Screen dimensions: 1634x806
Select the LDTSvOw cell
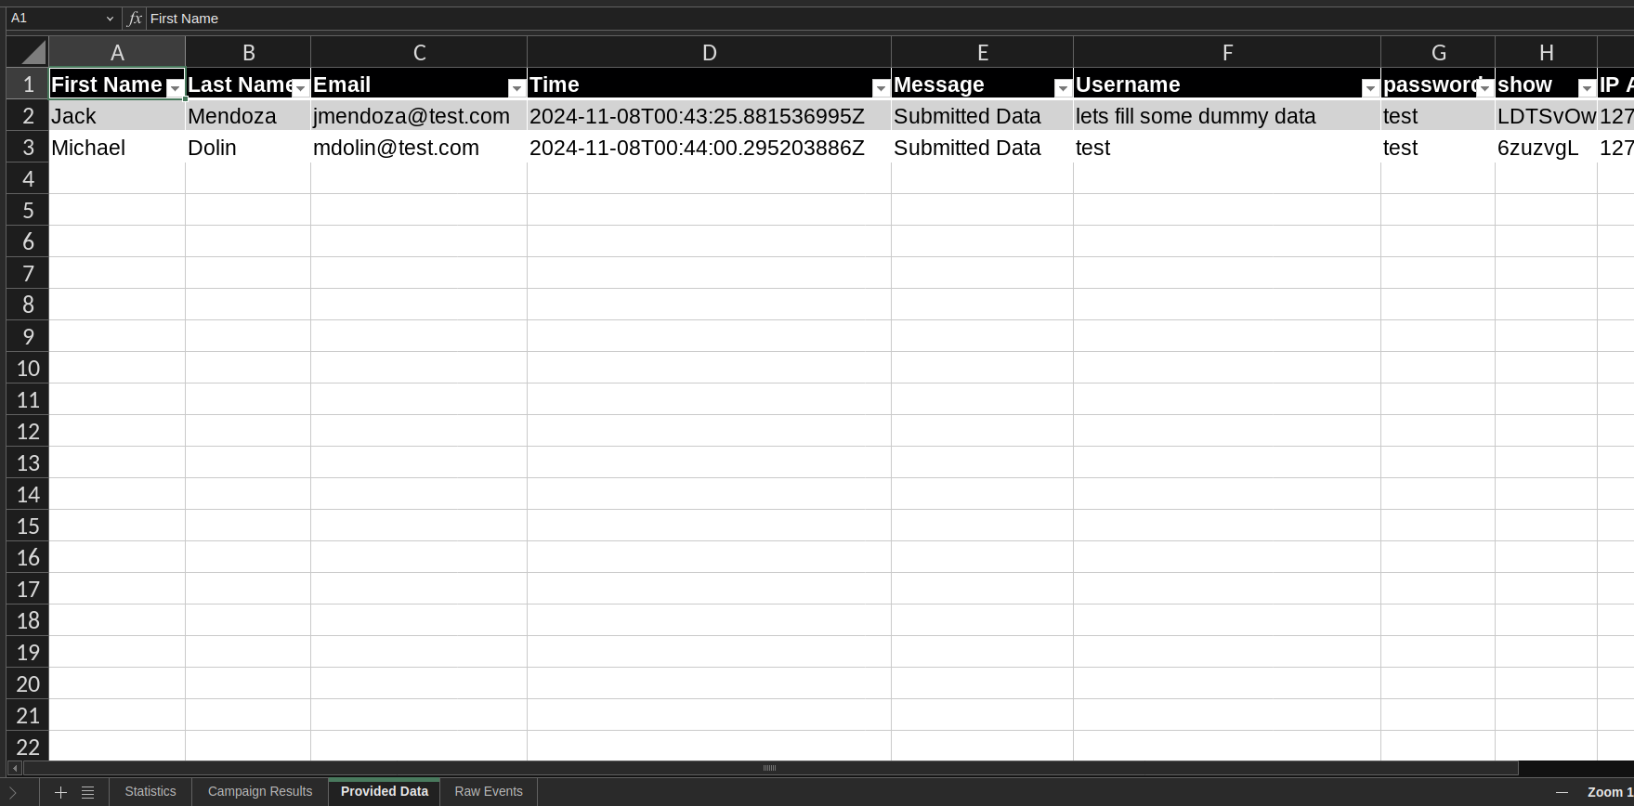point(1546,116)
